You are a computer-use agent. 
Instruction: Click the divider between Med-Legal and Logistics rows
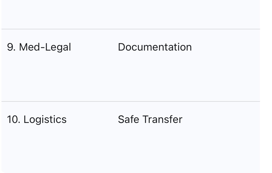coord(131,101)
